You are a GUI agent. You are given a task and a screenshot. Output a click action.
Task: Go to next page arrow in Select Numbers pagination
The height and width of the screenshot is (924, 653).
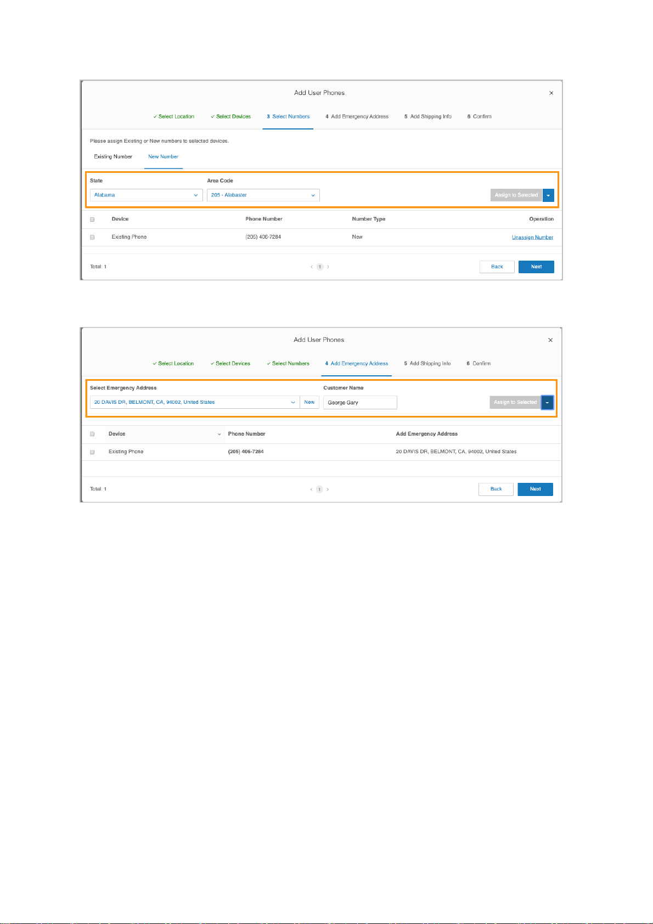[x=328, y=267]
